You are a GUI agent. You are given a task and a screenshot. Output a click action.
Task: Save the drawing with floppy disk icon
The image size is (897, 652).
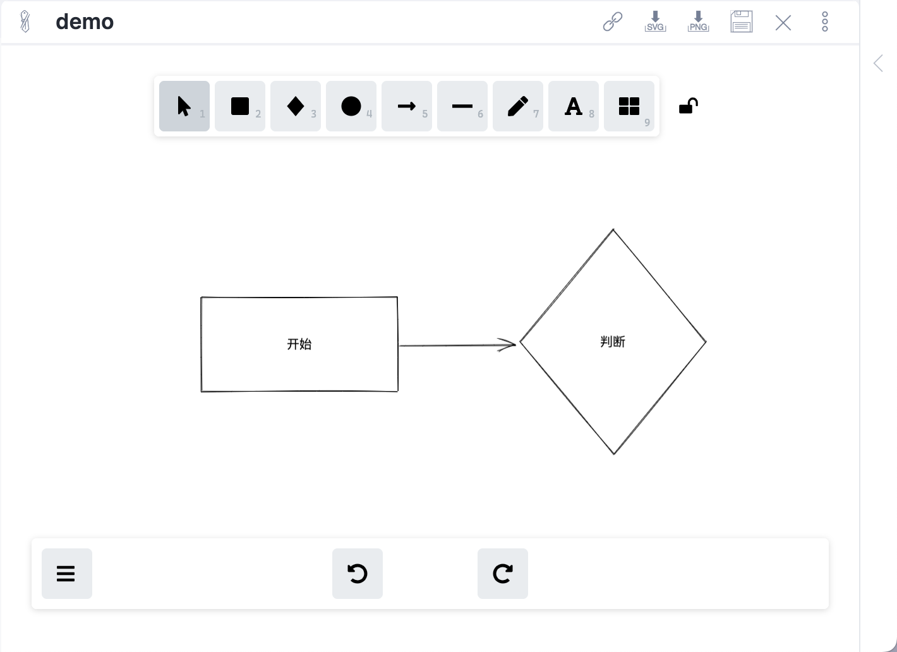[x=741, y=21]
